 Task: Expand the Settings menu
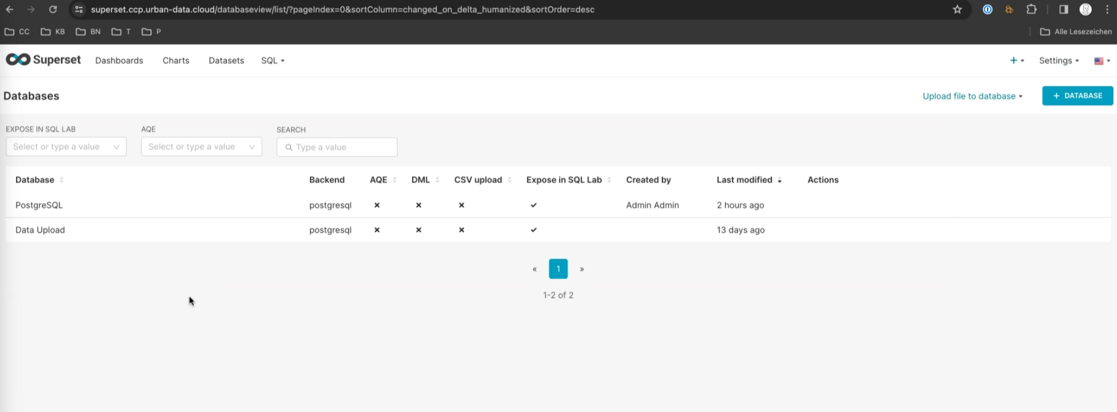click(x=1058, y=61)
